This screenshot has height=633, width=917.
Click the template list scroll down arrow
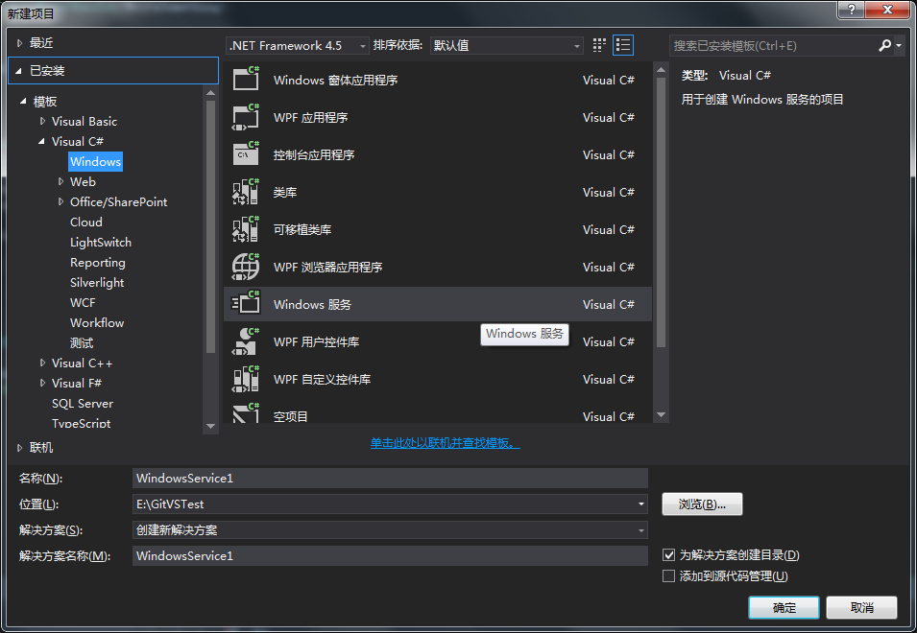pos(661,415)
